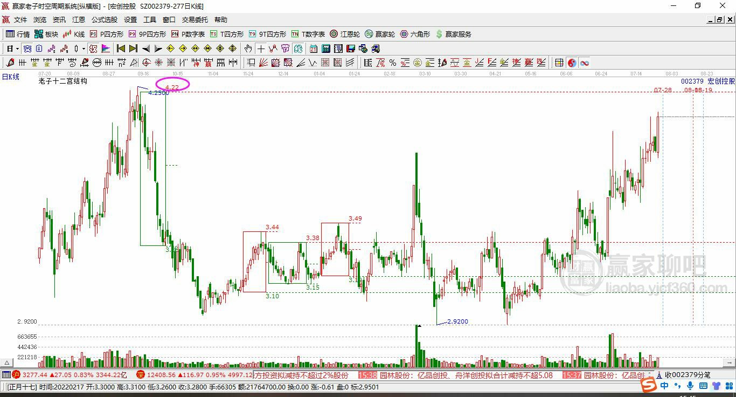Click the 深 Shenzhen index icon
736x397 pixels.
click(x=140, y=374)
